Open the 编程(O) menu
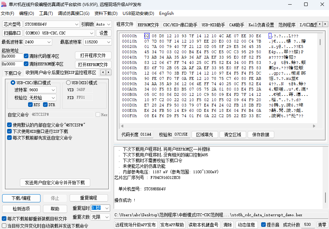 point(26,13)
